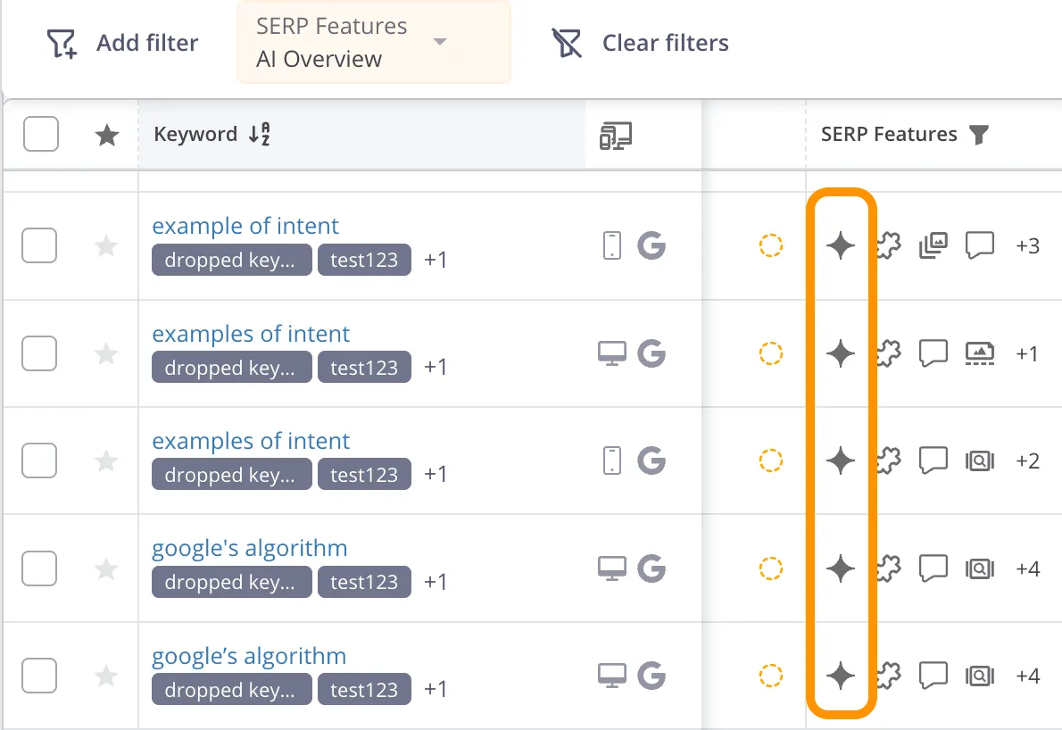Screen dimensions: 1062x730
Task: Click Clear filters
Action: point(639,42)
